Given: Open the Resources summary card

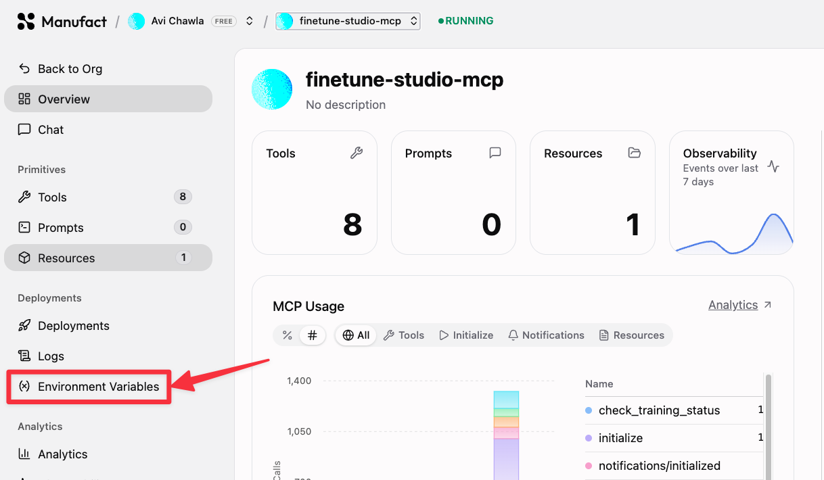Looking at the screenshot, I should point(593,193).
